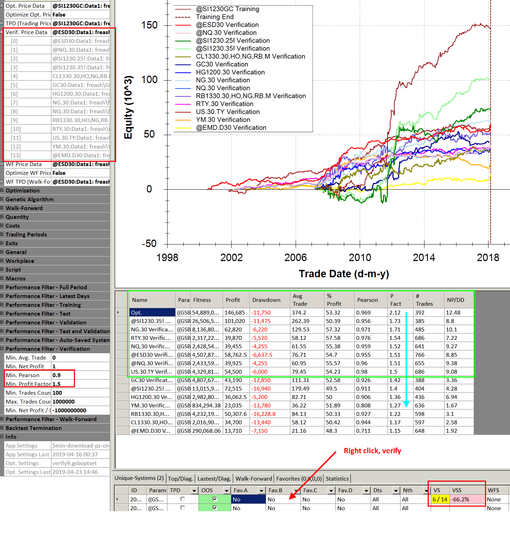Edit the Min. Pearson value field
The width and height of the screenshot is (510, 558).
click(63, 375)
